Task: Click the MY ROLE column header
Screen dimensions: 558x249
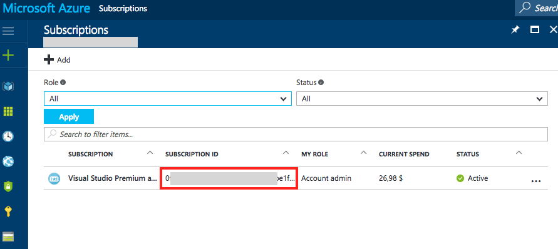Action: (x=314, y=155)
